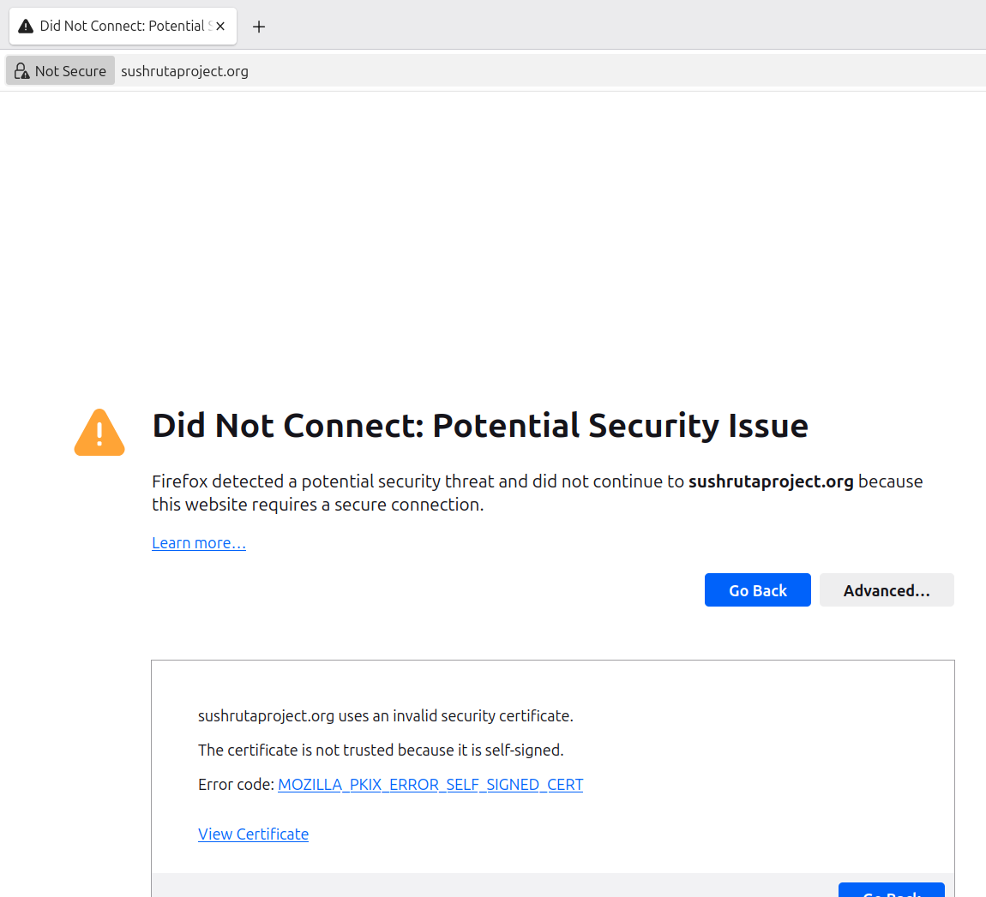Click the bold sushrutaproject.org in warning text
The width and height of the screenshot is (986, 897).
[771, 481]
